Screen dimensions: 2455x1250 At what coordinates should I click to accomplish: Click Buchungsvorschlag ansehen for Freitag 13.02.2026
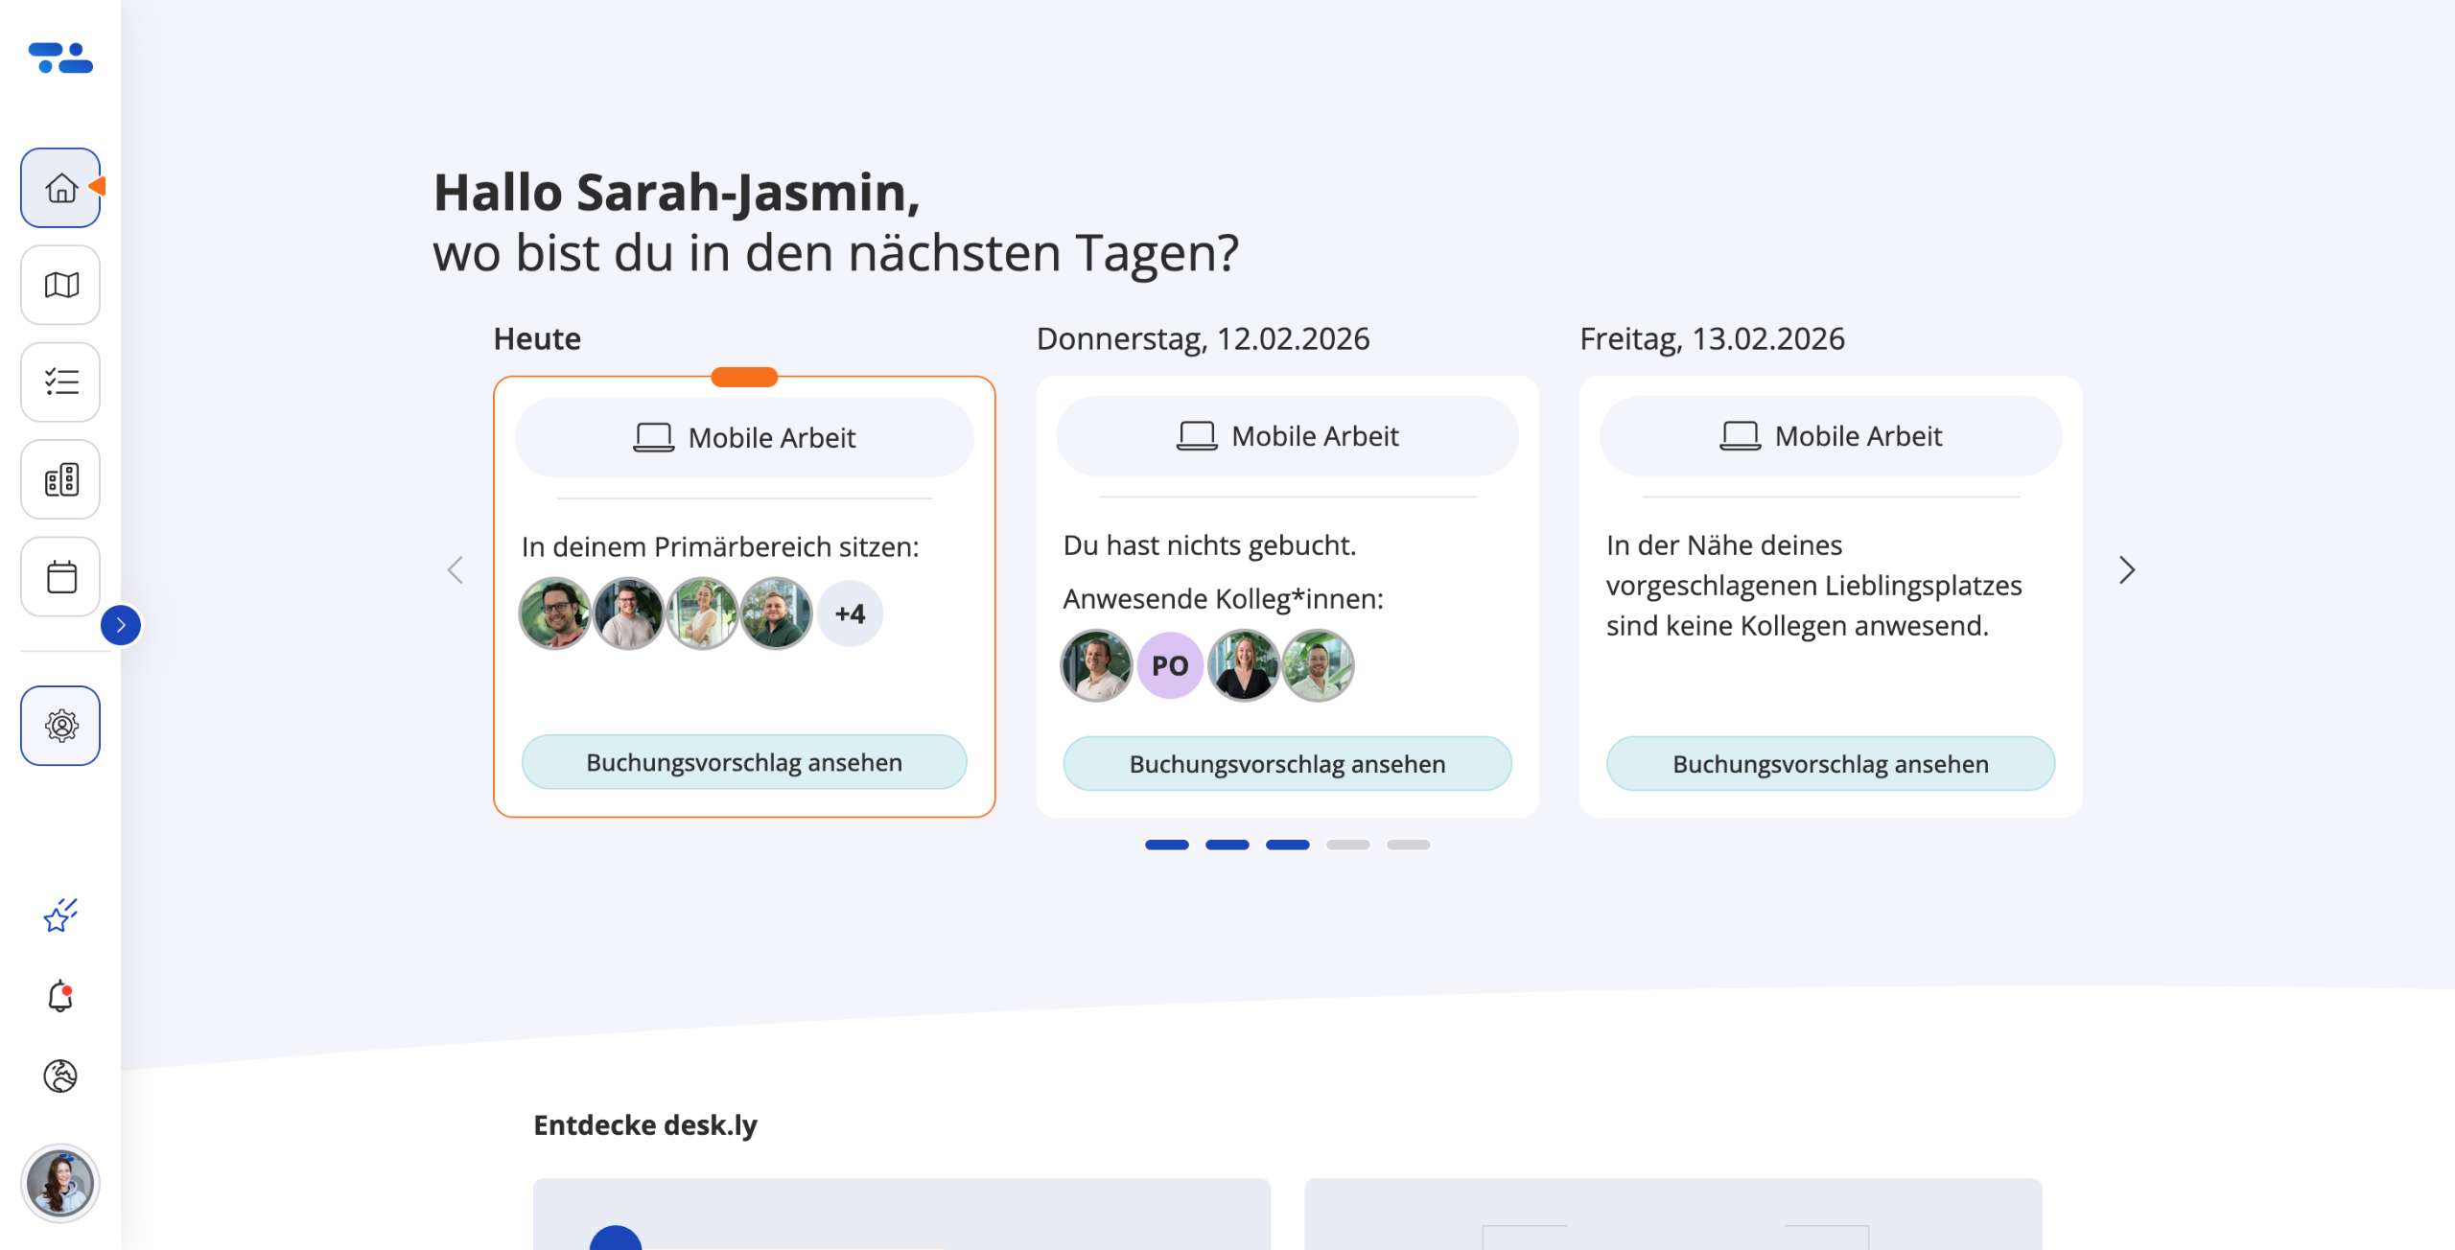1830,764
